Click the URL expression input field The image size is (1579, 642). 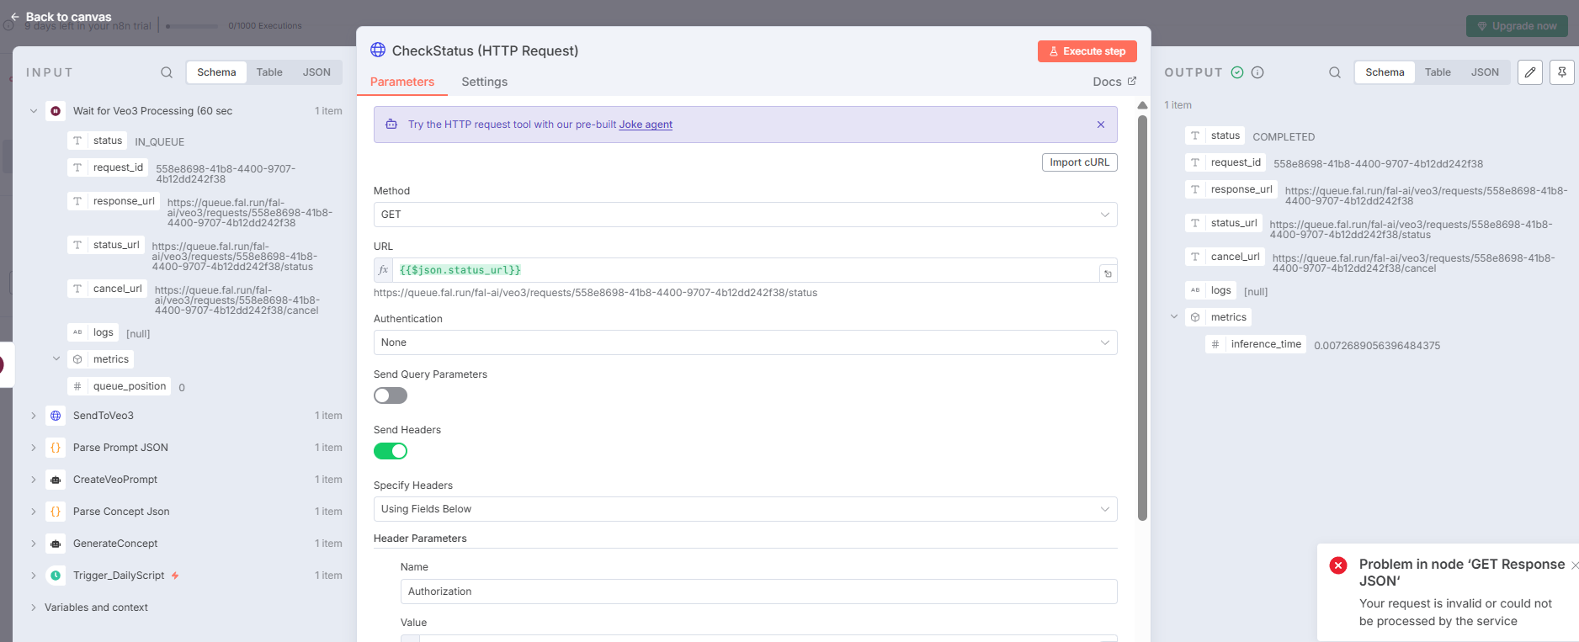point(745,270)
